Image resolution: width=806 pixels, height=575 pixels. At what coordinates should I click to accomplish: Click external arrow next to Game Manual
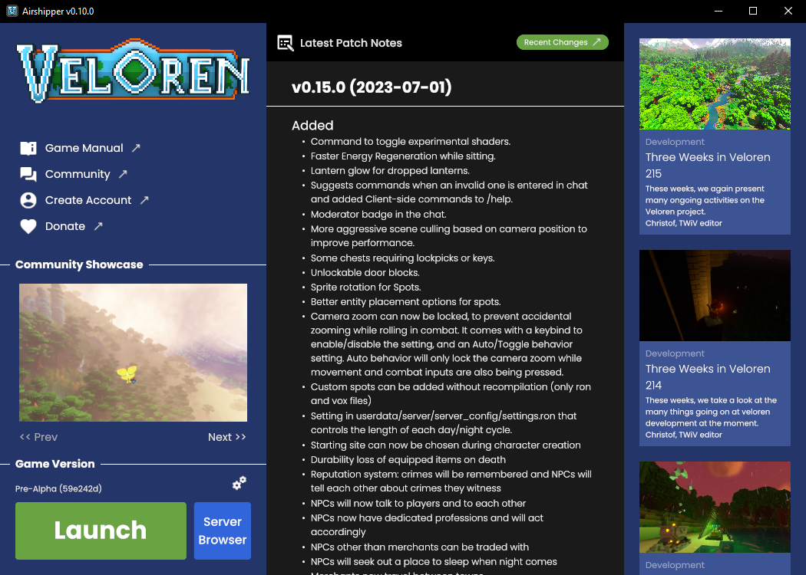(136, 148)
